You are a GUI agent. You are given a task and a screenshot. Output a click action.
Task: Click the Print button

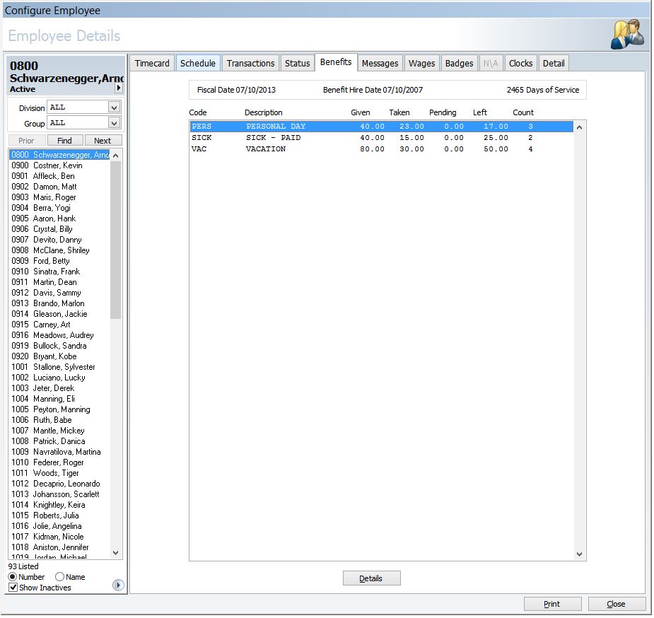pyautogui.click(x=552, y=604)
